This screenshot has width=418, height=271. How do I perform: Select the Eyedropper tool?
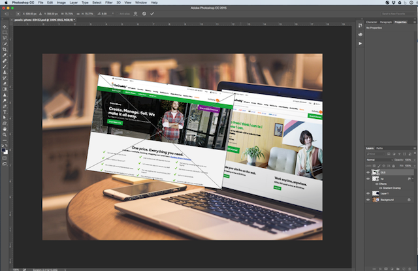tap(5, 55)
